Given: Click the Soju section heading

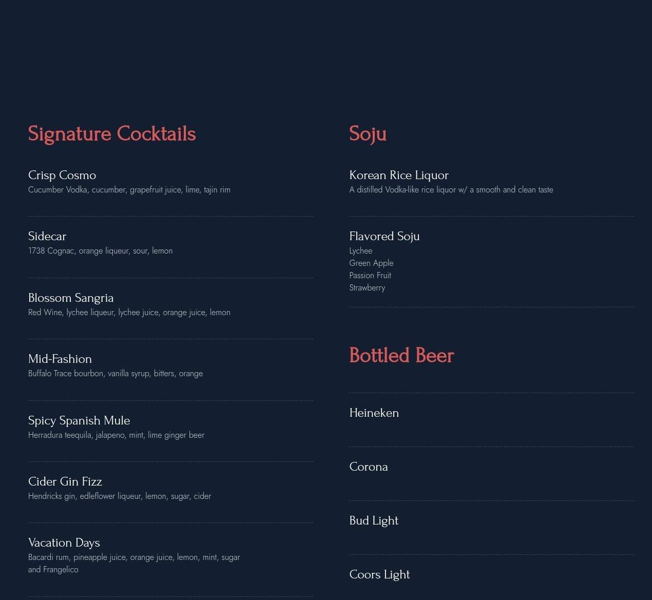Looking at the screenshot, I should (368, 134).
